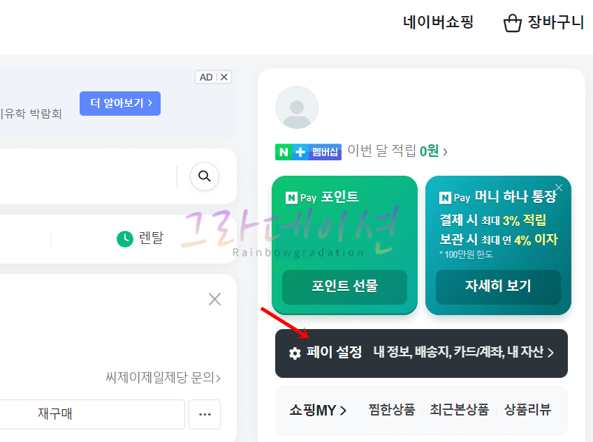The image size is (593, 442).
Task: Click the N+ 멤버십 badge
Action: (x=308, y=152)
